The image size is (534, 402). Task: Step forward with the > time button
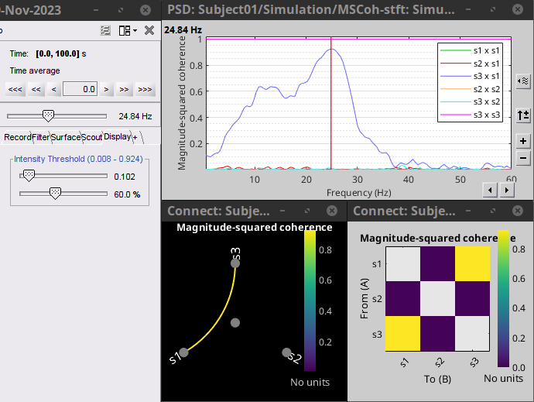tap(107, 89)
